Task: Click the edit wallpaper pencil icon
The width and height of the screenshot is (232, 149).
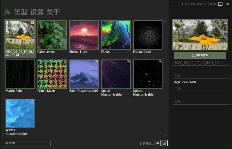Action: click(164, 143)
